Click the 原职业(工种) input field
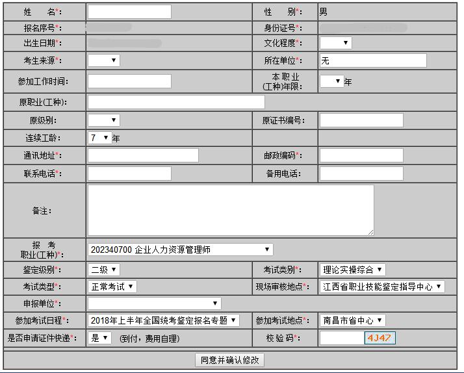Screen dimensions: 464x373 pyautogui.click(x=176, y=102)
